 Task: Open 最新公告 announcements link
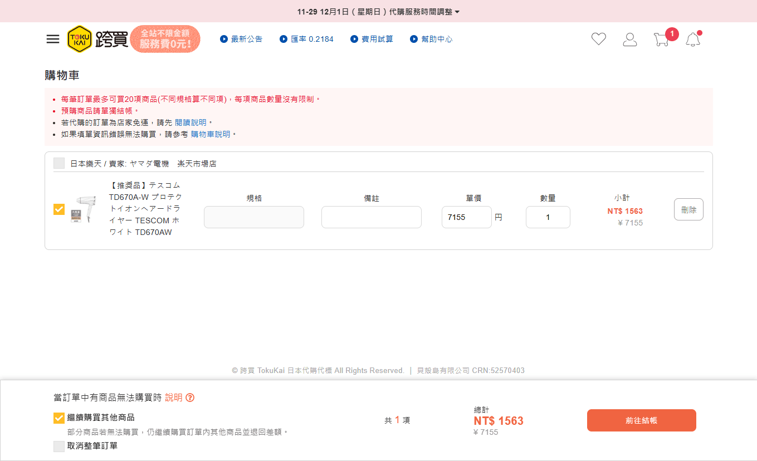pyautogui.click(x=241, y=39)
